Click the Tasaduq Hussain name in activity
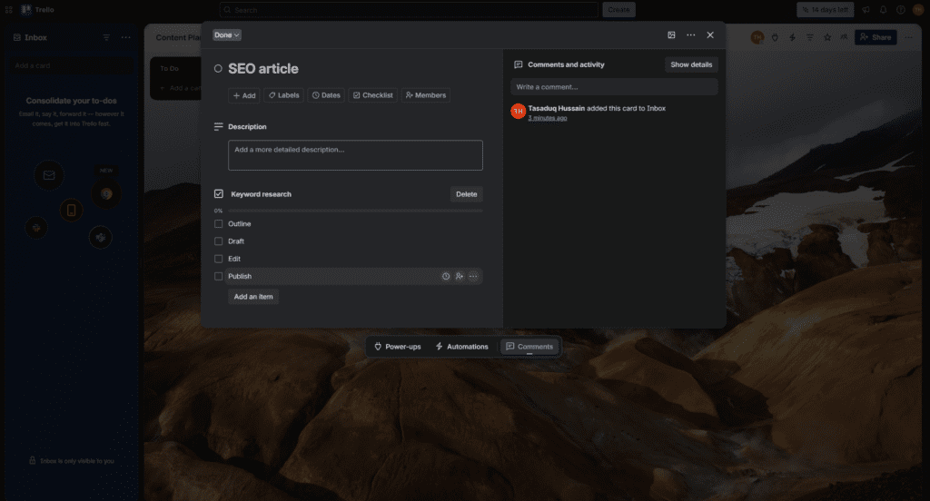The height and width of the screenshot is (501, 930). (x=557, y=109)
